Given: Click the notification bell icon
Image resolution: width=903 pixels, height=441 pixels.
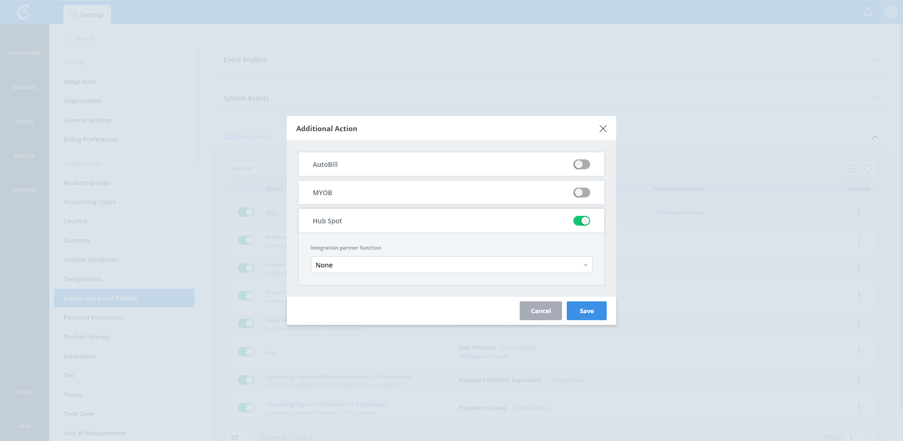Looking at the screenshot, I should (868, 12).
